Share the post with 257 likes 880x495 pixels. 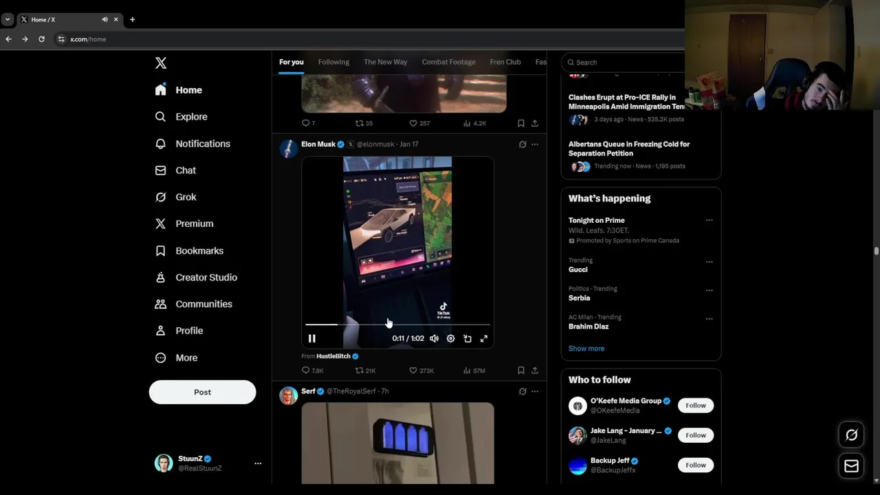pyautogui.click(x=535, y=123)
